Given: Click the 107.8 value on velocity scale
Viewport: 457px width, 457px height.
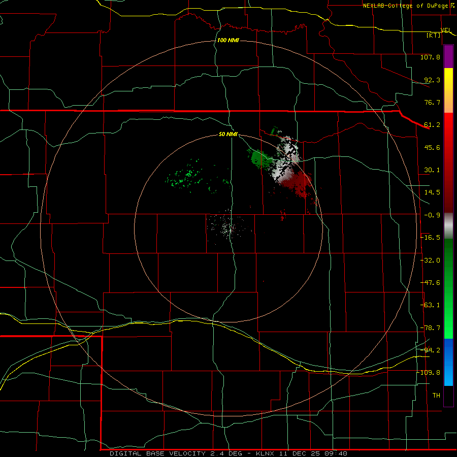Looking at the screenshot, I should (x=430, y=57).
